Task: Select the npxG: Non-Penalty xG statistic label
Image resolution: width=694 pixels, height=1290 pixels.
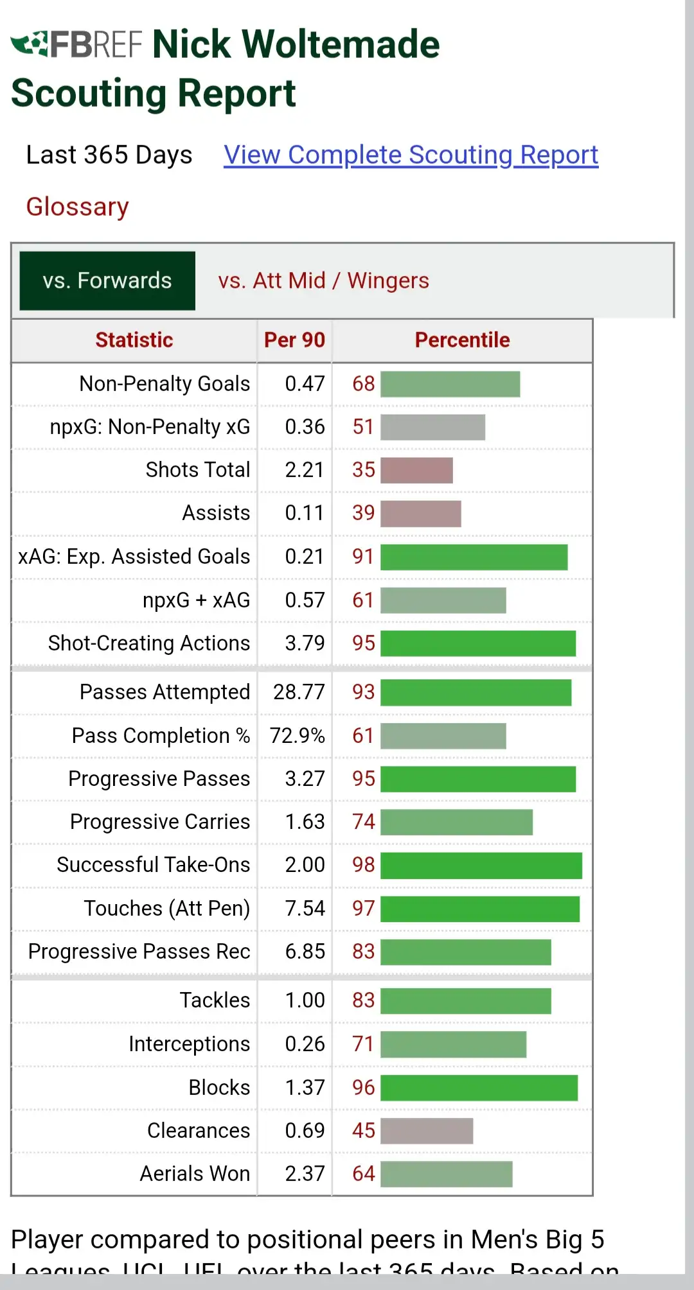Action: (x=150, y=427)
